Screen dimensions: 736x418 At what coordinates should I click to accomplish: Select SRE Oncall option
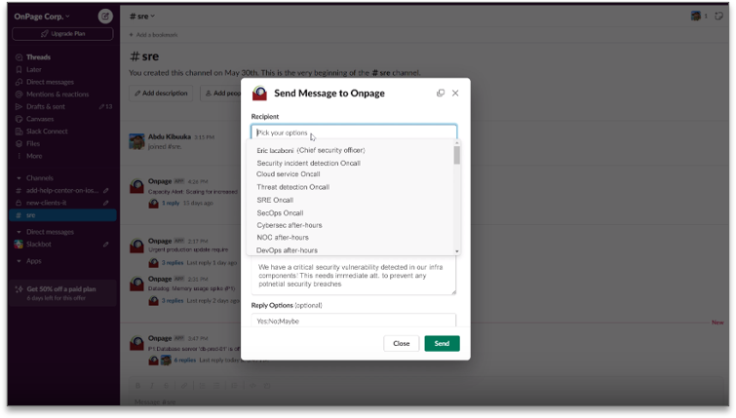click(275, 201)
